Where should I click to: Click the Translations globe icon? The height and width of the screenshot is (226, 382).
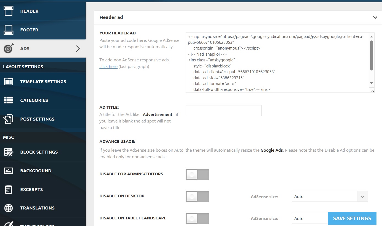click(x=9, y=208)
